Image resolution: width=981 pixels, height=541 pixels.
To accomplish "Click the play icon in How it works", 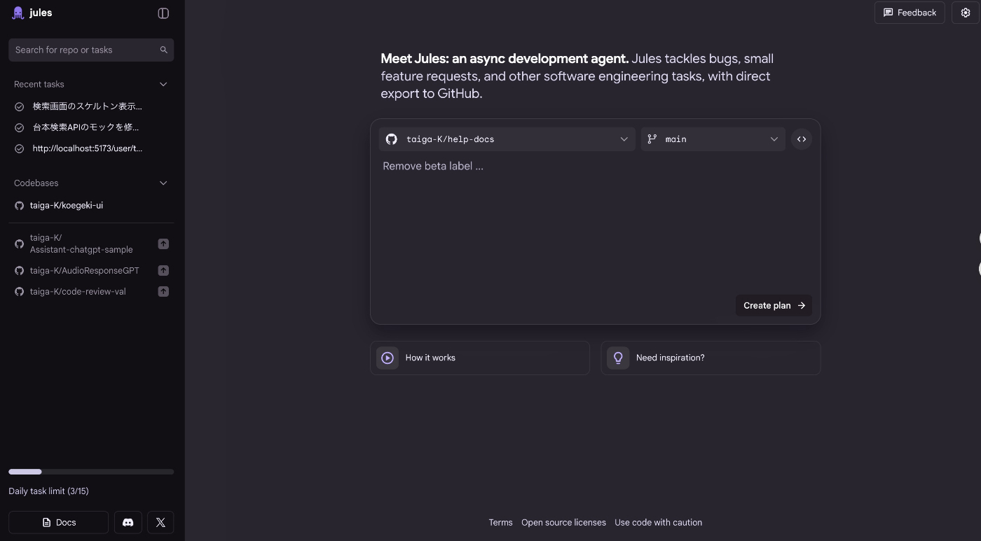I will [387, 358].
